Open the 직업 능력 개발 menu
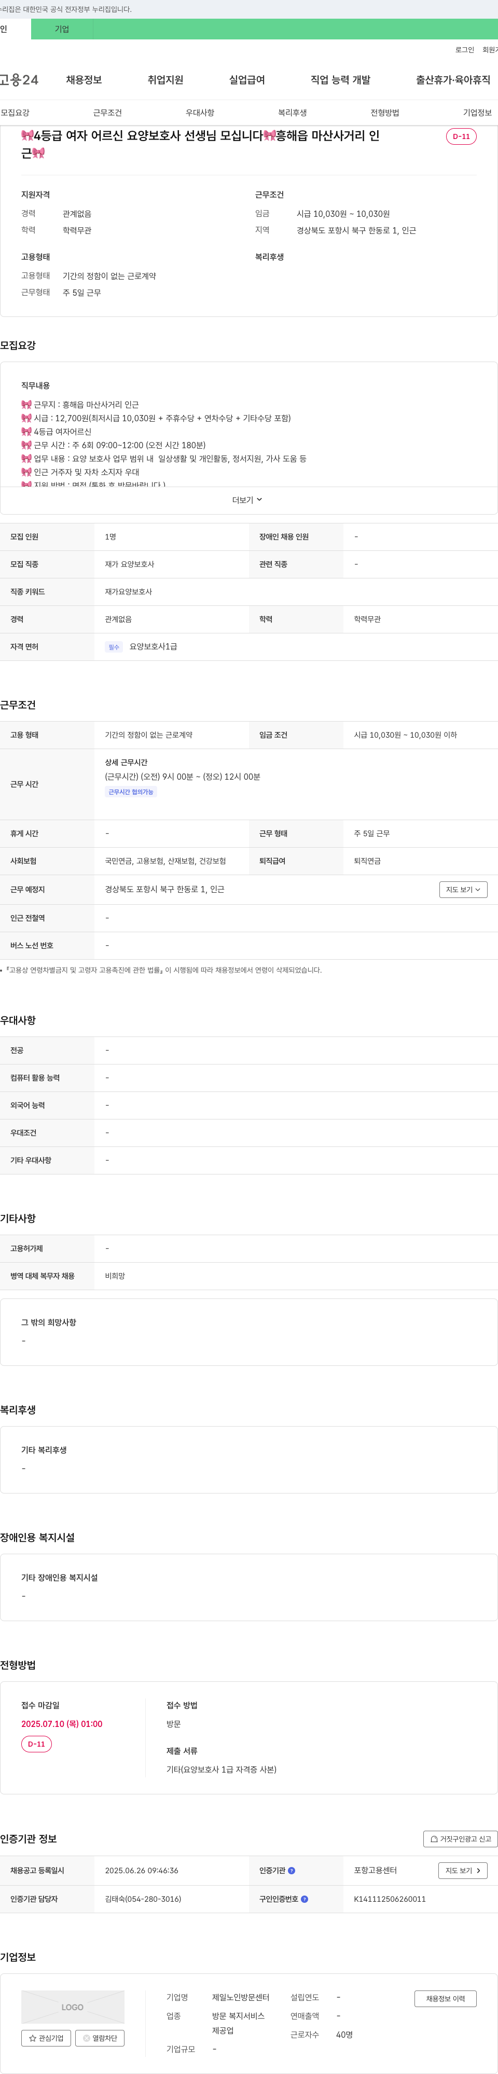498x2074 pixels. (x=340, y=80)
